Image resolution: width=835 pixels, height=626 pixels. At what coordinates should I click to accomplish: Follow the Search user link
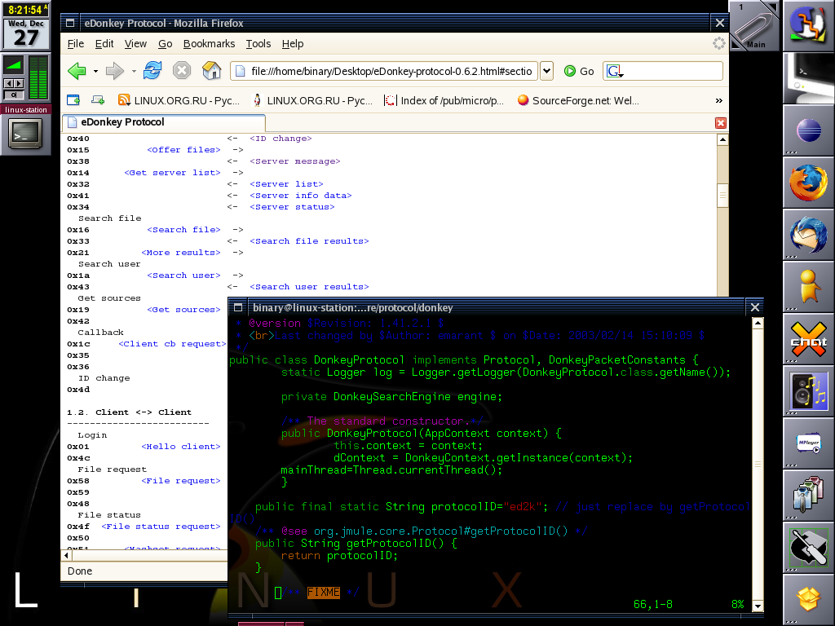[183, 276]
